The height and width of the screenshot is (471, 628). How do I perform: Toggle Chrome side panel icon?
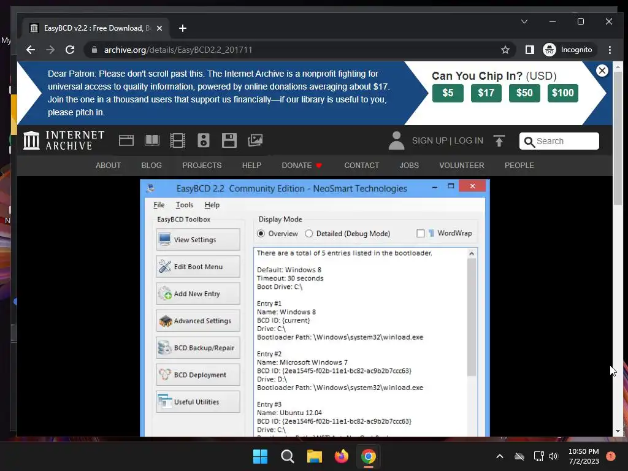[529, 50]
